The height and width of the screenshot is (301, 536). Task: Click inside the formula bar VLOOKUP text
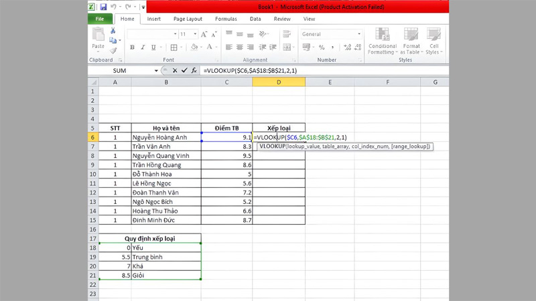point(250,71)
